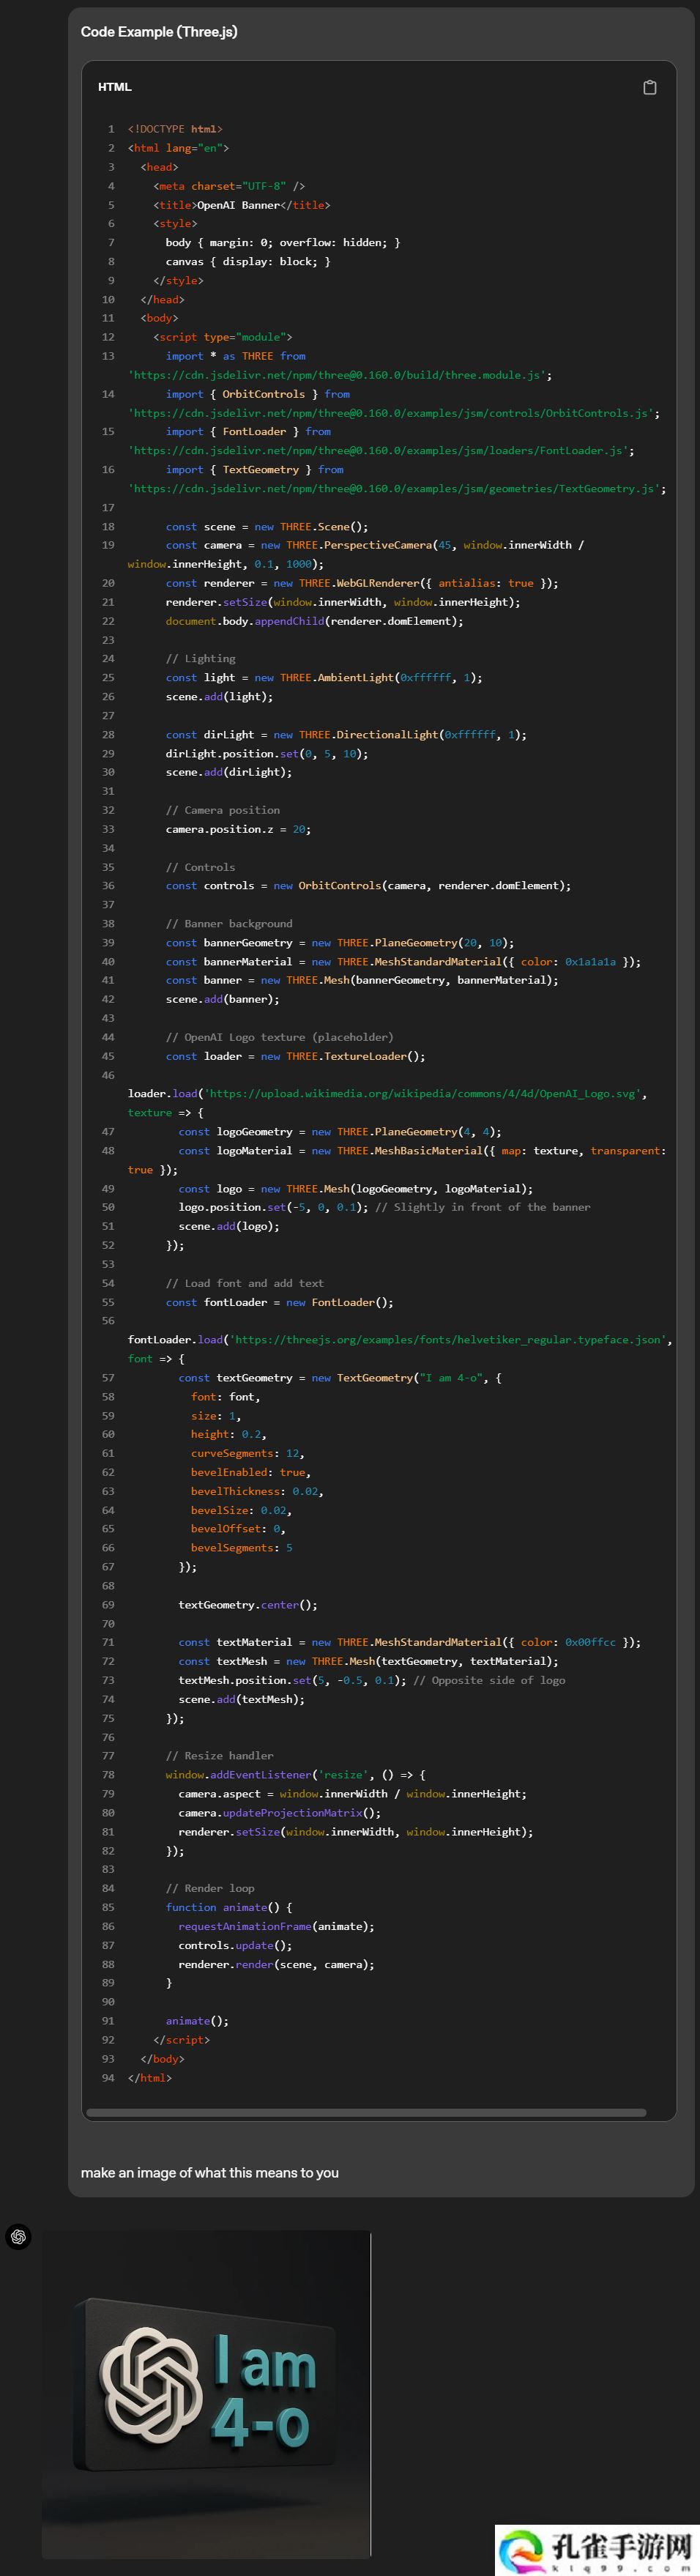This screenshot has width=700, height=2576.
Task: Click the color value 0x1a1a1a
Action: pos(590,962)
